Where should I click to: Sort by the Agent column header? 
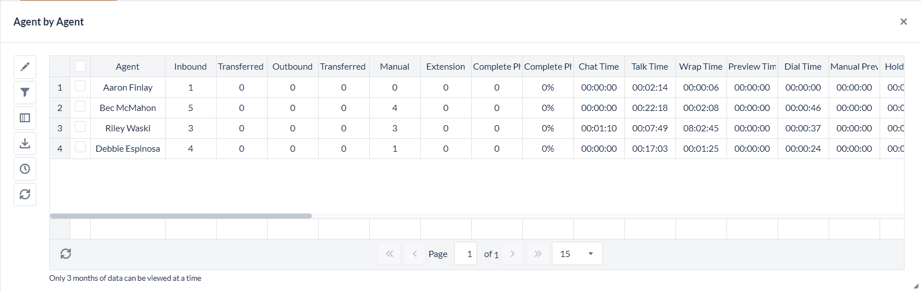(x=128, y=66)
